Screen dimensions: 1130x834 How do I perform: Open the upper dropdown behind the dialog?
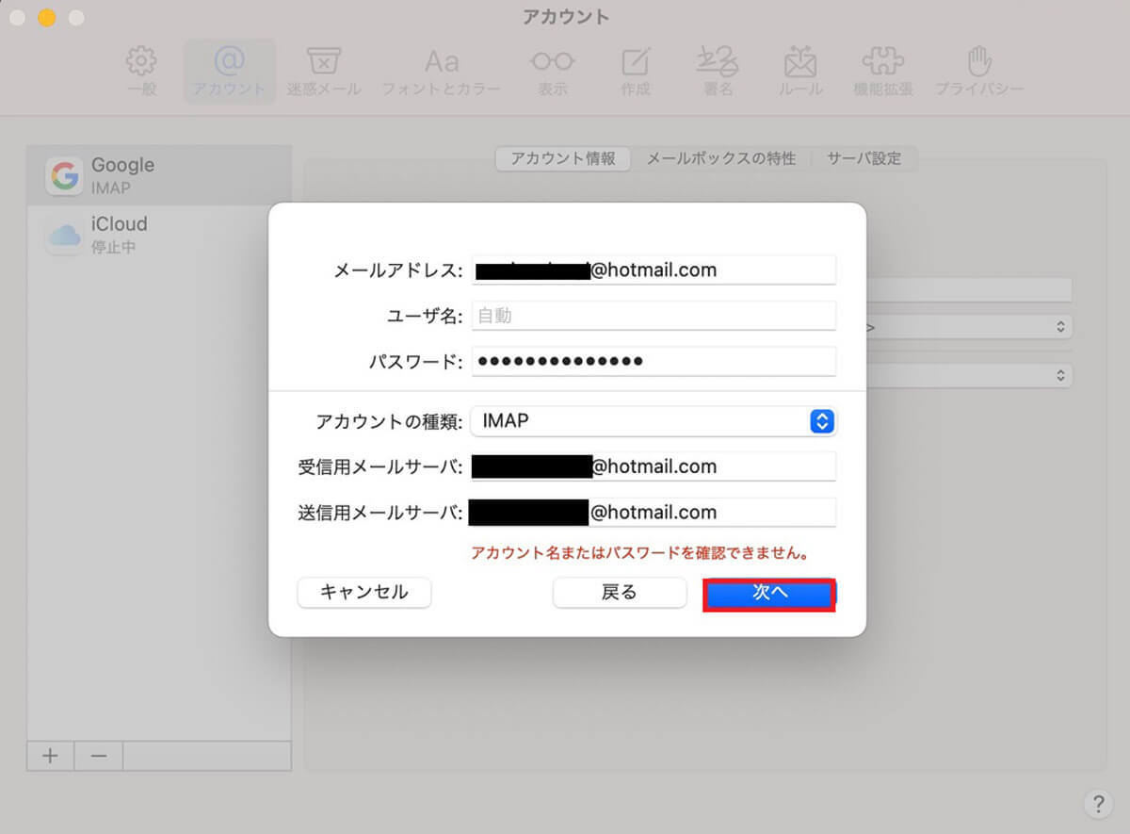969,327
